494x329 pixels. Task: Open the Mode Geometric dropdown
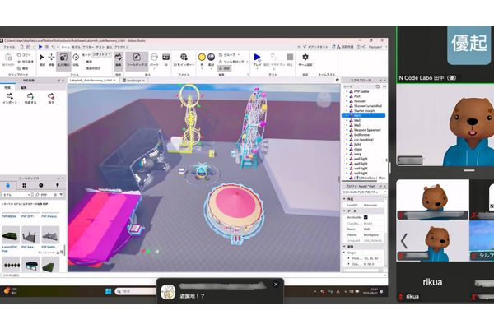(101, 55)
